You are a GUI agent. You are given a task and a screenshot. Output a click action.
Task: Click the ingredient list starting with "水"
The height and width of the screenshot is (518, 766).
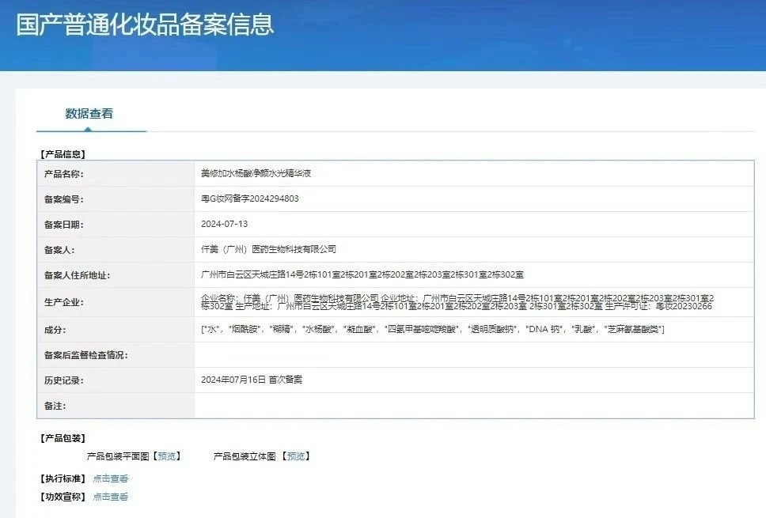click(432, 330)
